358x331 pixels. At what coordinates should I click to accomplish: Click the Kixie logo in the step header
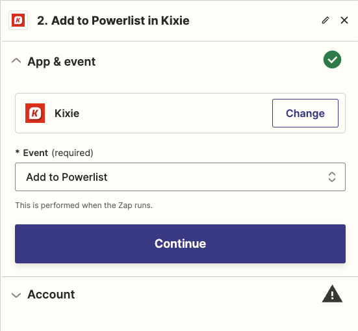tap(18, 20)
